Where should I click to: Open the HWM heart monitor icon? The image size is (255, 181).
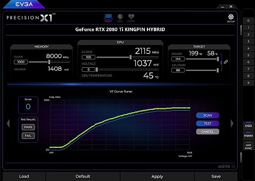click(131, 18)
